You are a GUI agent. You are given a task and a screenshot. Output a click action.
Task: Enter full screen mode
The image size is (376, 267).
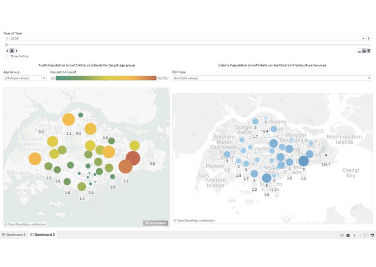coord(366,236)
